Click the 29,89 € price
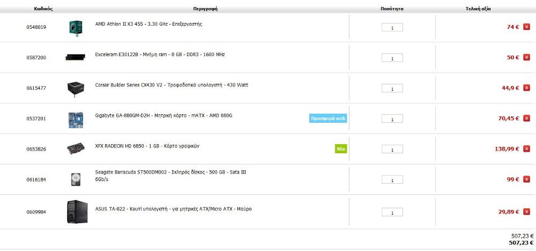This screenshot has width=536, height=251. click(509, 212)
